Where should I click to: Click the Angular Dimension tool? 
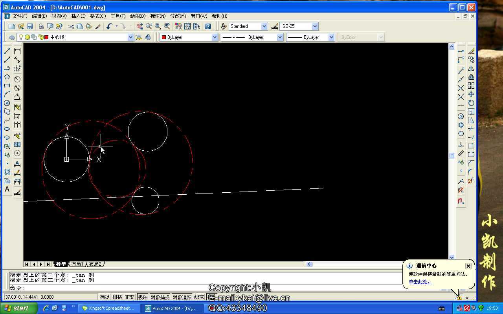point(17,96)
